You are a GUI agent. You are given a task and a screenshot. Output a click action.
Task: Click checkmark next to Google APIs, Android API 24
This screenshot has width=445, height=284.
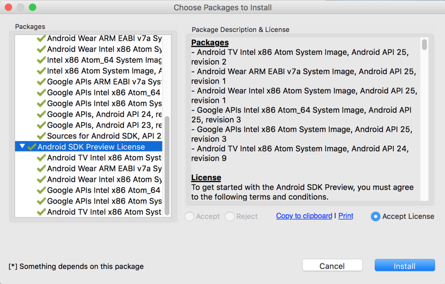coord(41,114)
